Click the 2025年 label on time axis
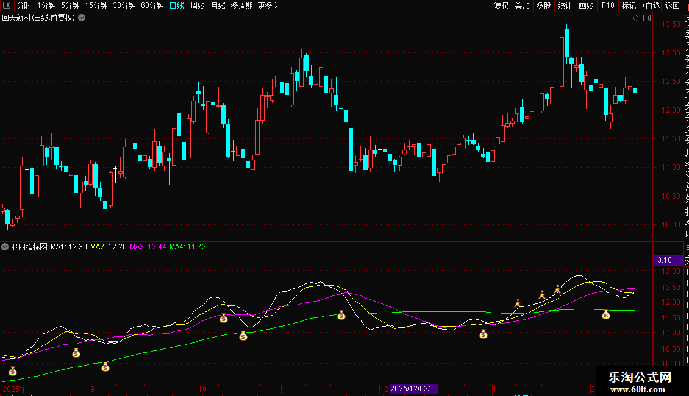This screenshot has height=396, width=689. tap(15, 389)
